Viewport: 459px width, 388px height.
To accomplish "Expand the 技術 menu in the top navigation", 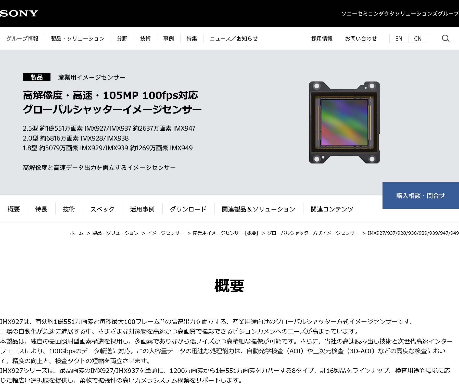I will tap(145, 39).
